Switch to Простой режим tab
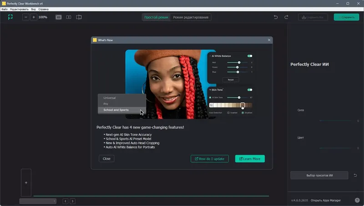Image resolution: width=364 pixels, height=206 pixels. (156, 17)
